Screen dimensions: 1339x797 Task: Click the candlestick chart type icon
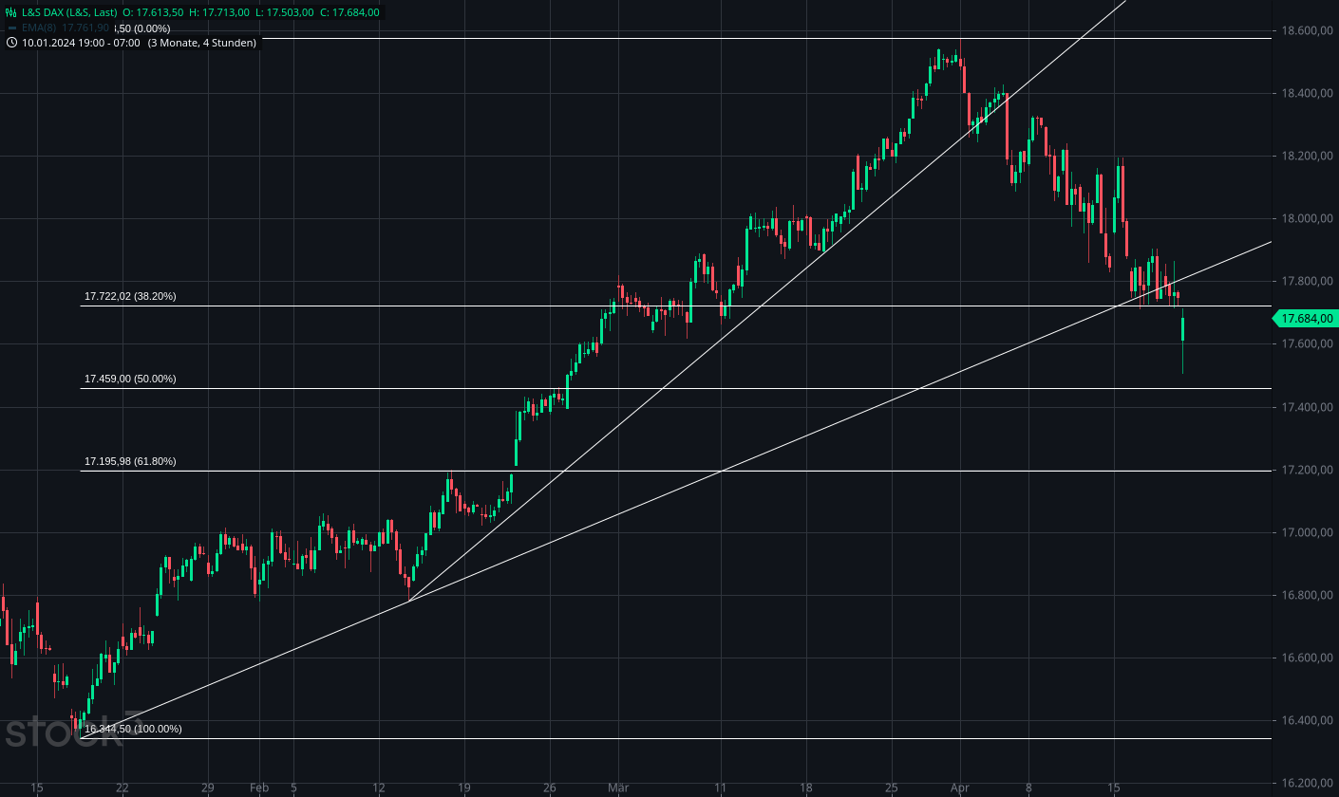pyautogui.click(x=10, y=12)
